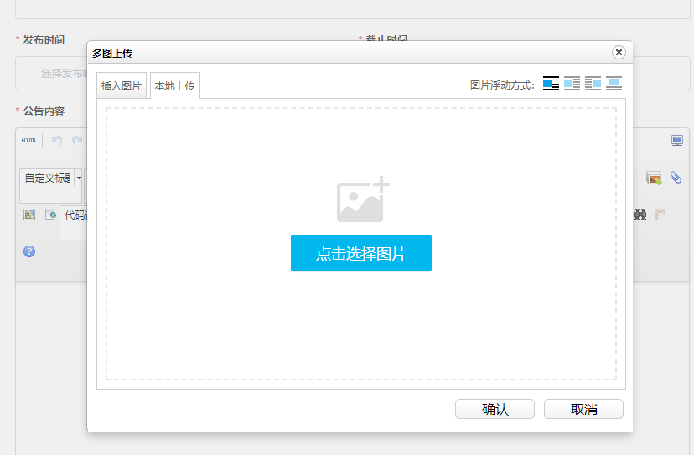The height and width of the screenshot is (455, 694).
Task: Click the fullscreen monitor icon in editor
Action: pos(676,141)
